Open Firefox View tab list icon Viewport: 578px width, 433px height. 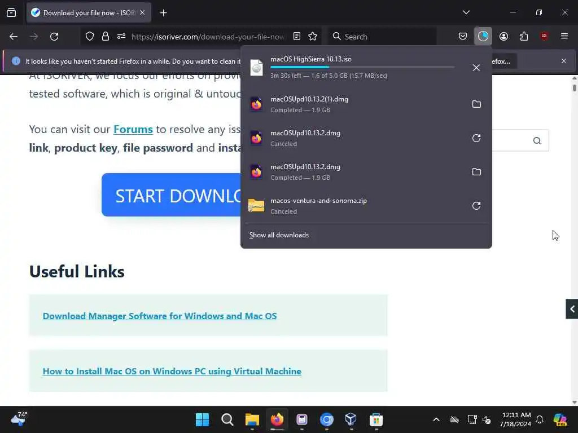[x=11, y=12]
